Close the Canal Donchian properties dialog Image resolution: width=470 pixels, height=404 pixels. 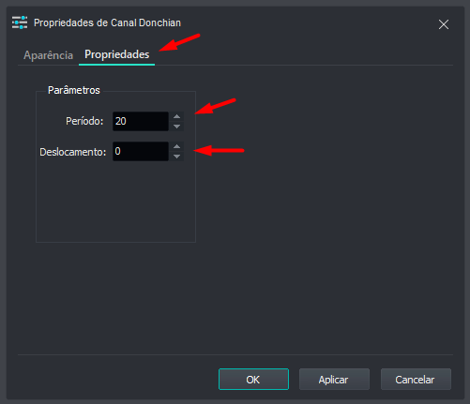click(x=444, y=24)
